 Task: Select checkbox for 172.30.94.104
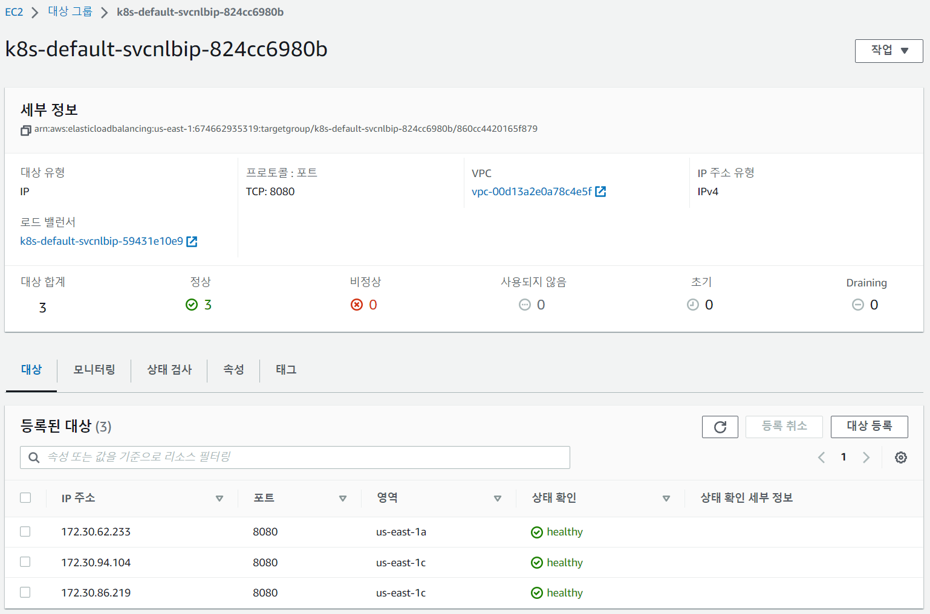(25, 562)
